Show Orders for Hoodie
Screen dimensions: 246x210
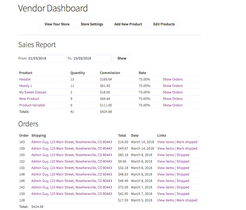pos(173,79)
